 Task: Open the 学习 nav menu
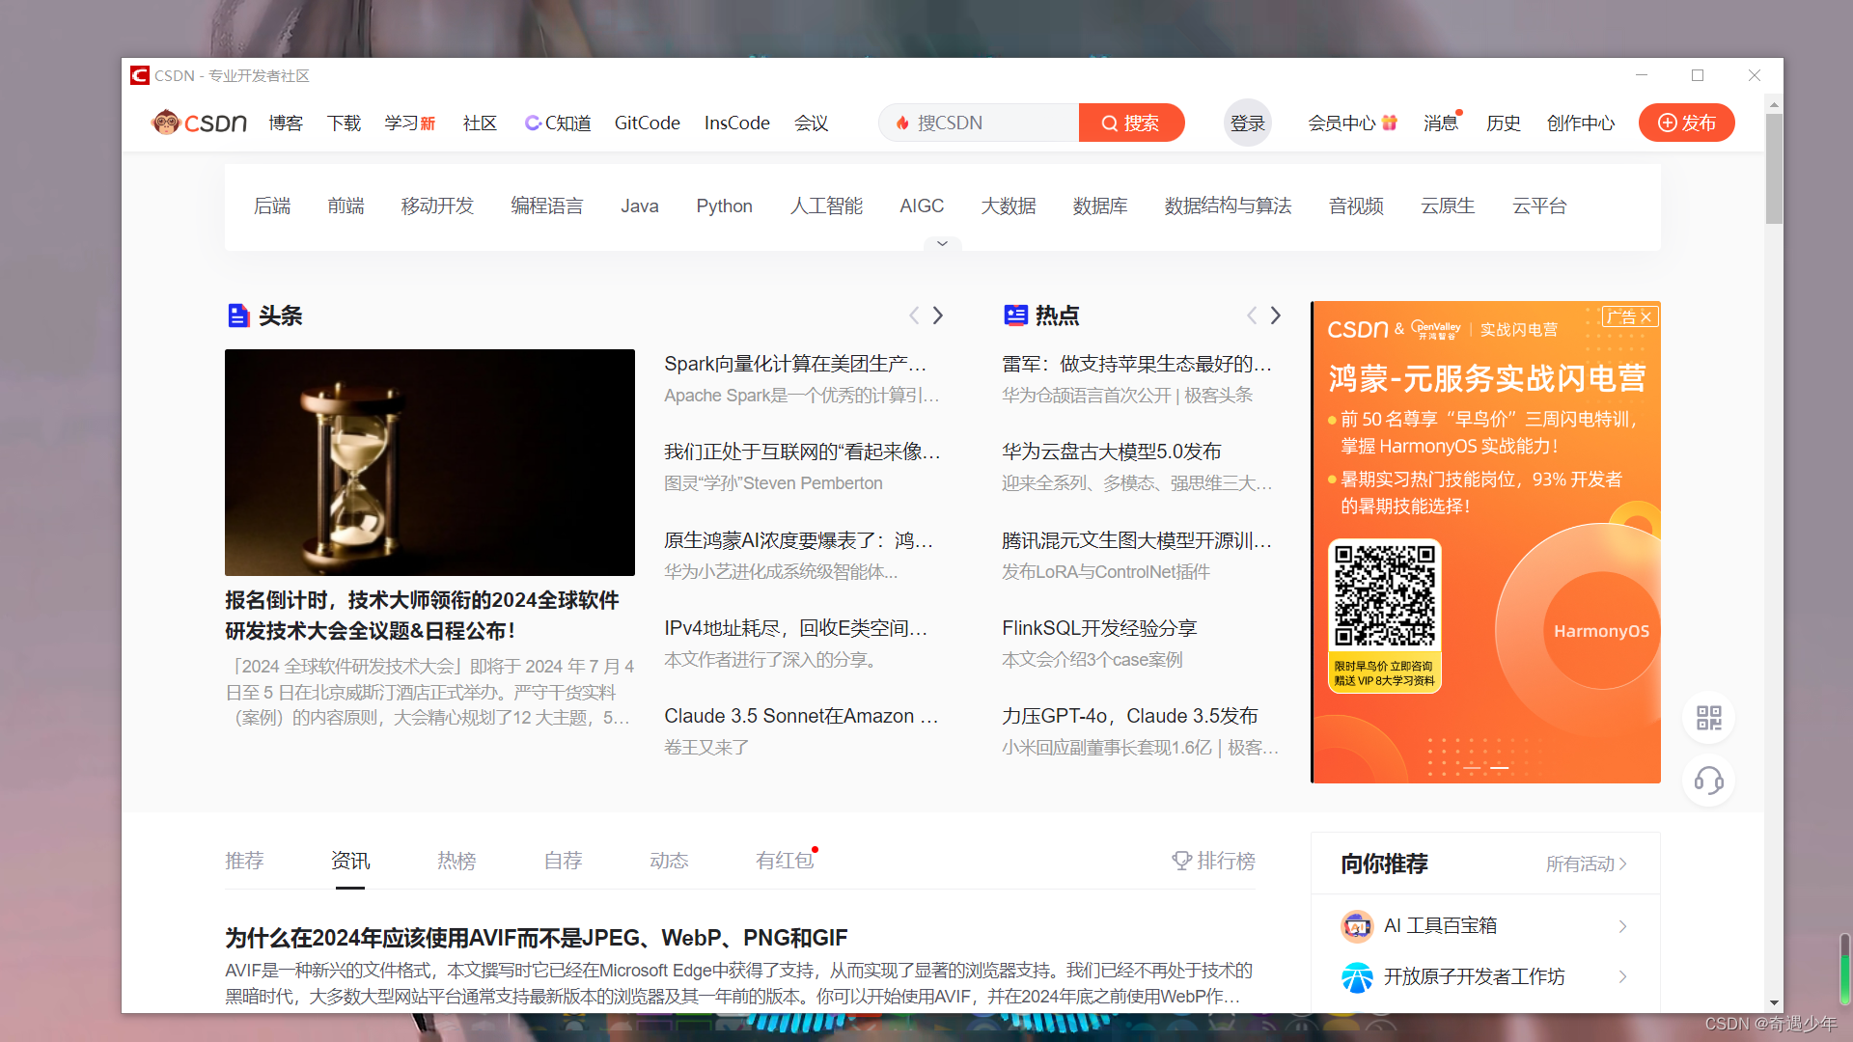410,123
